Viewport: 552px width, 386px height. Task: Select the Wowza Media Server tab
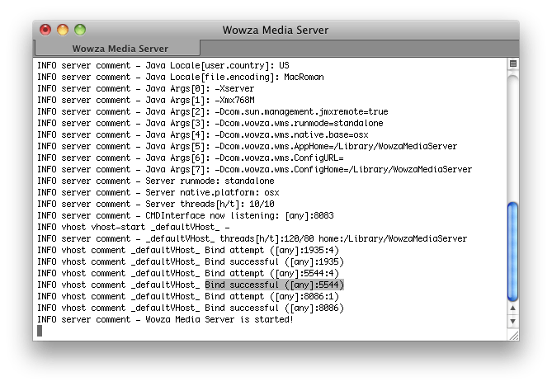[118, 48]
